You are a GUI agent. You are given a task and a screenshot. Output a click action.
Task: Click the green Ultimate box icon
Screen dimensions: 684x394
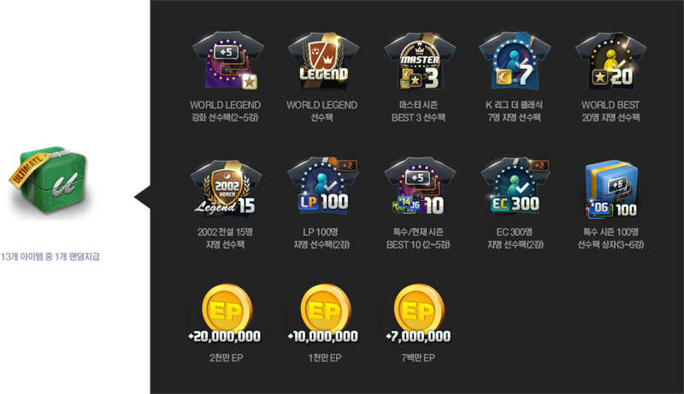(49, 179)
